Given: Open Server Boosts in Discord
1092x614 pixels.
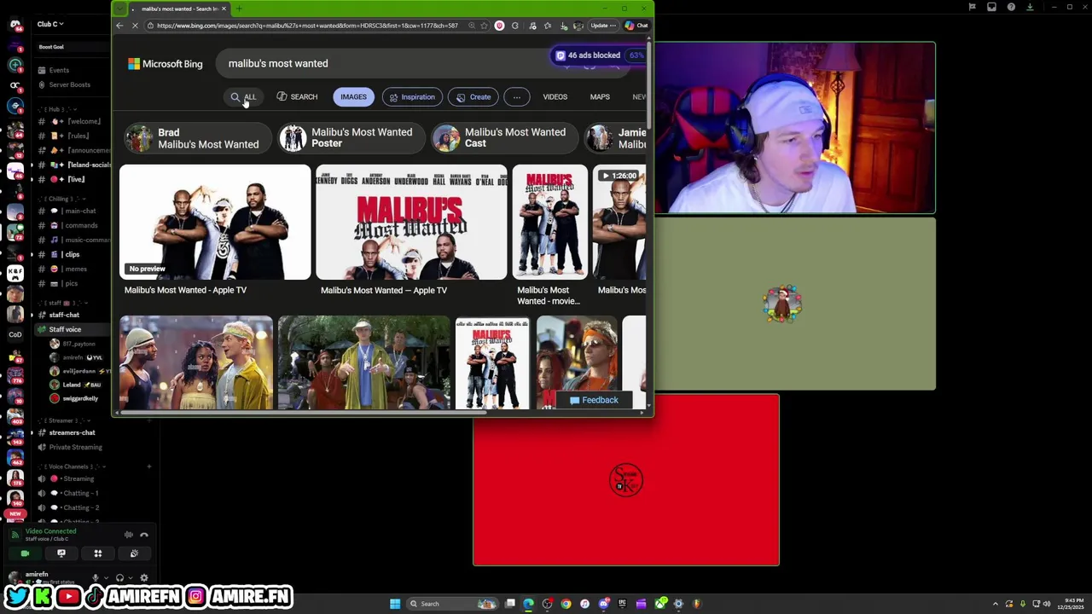Looking at the screenshot, I should click(x=69, y=84).
